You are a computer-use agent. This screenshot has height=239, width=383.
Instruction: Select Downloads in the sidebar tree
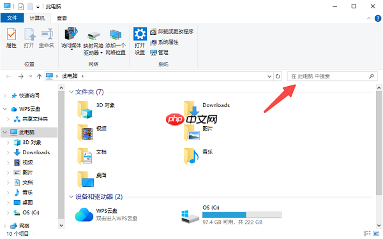tap(32, 152)
